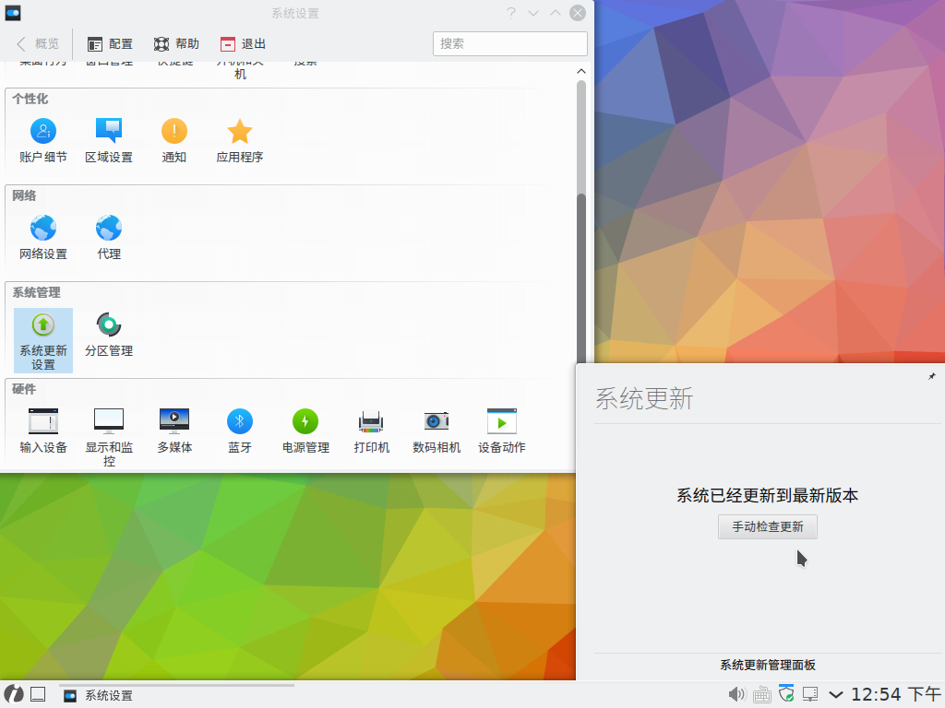Click the system settings window menu icon

click(x=13, y=13)
